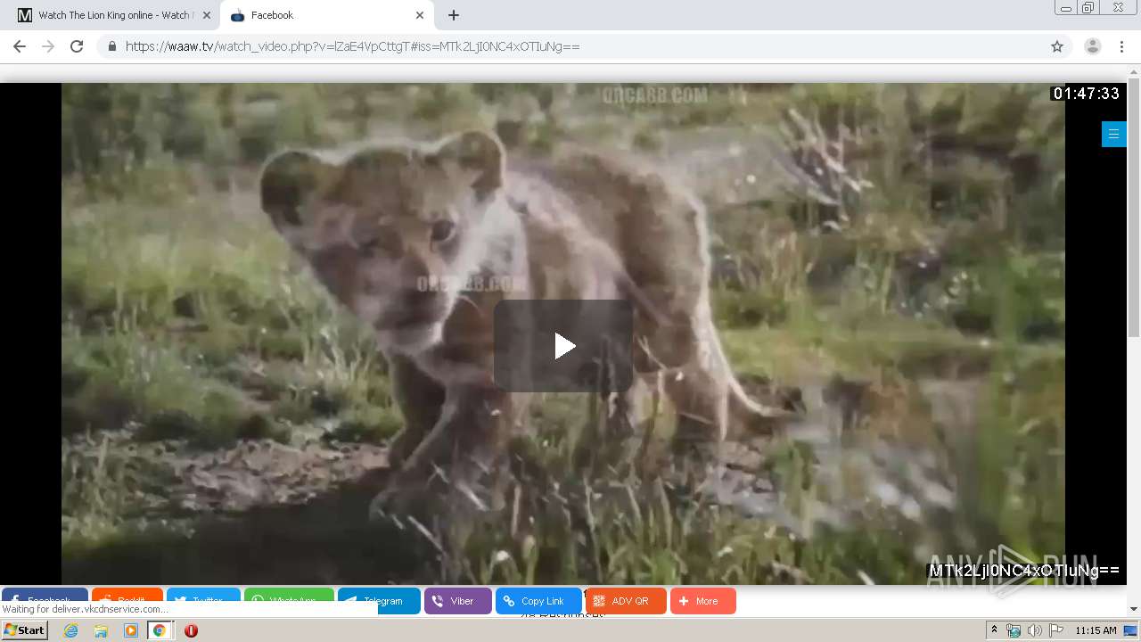
Task: Share the video on Reddit
Action: [127, 595]
